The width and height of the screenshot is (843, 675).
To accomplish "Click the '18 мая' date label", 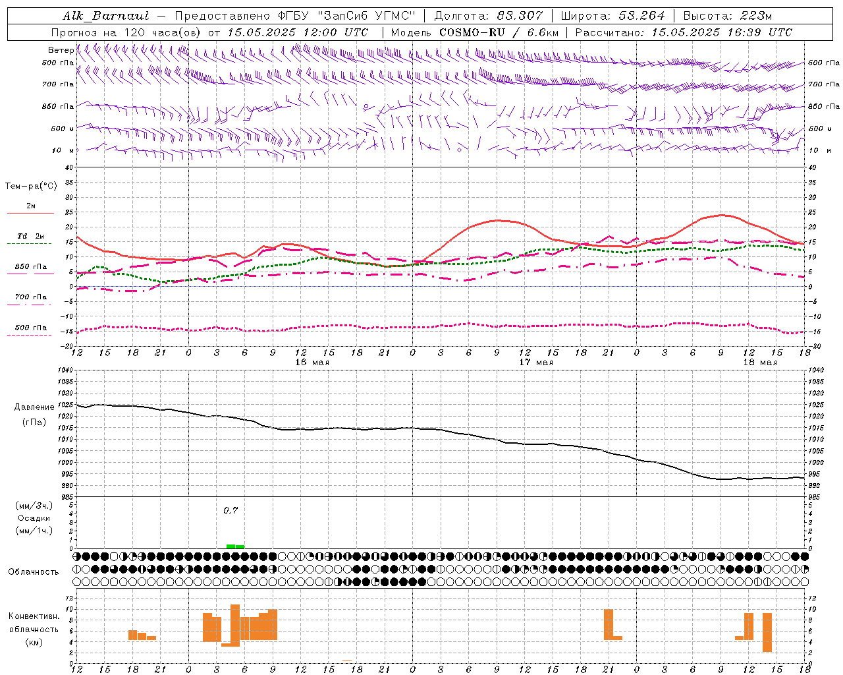I will [x=760, y=363].
